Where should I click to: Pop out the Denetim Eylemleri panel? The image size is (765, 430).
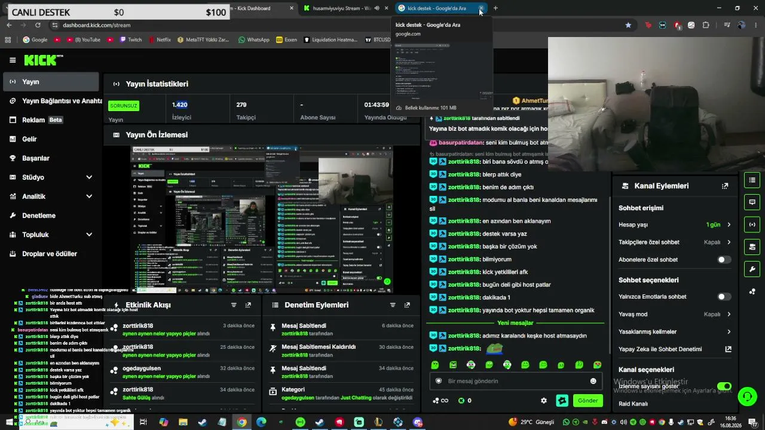click(407, 305)
